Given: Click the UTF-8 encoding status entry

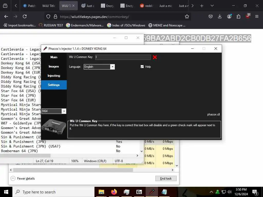Looking at the screenshot, I should point(119,161).
